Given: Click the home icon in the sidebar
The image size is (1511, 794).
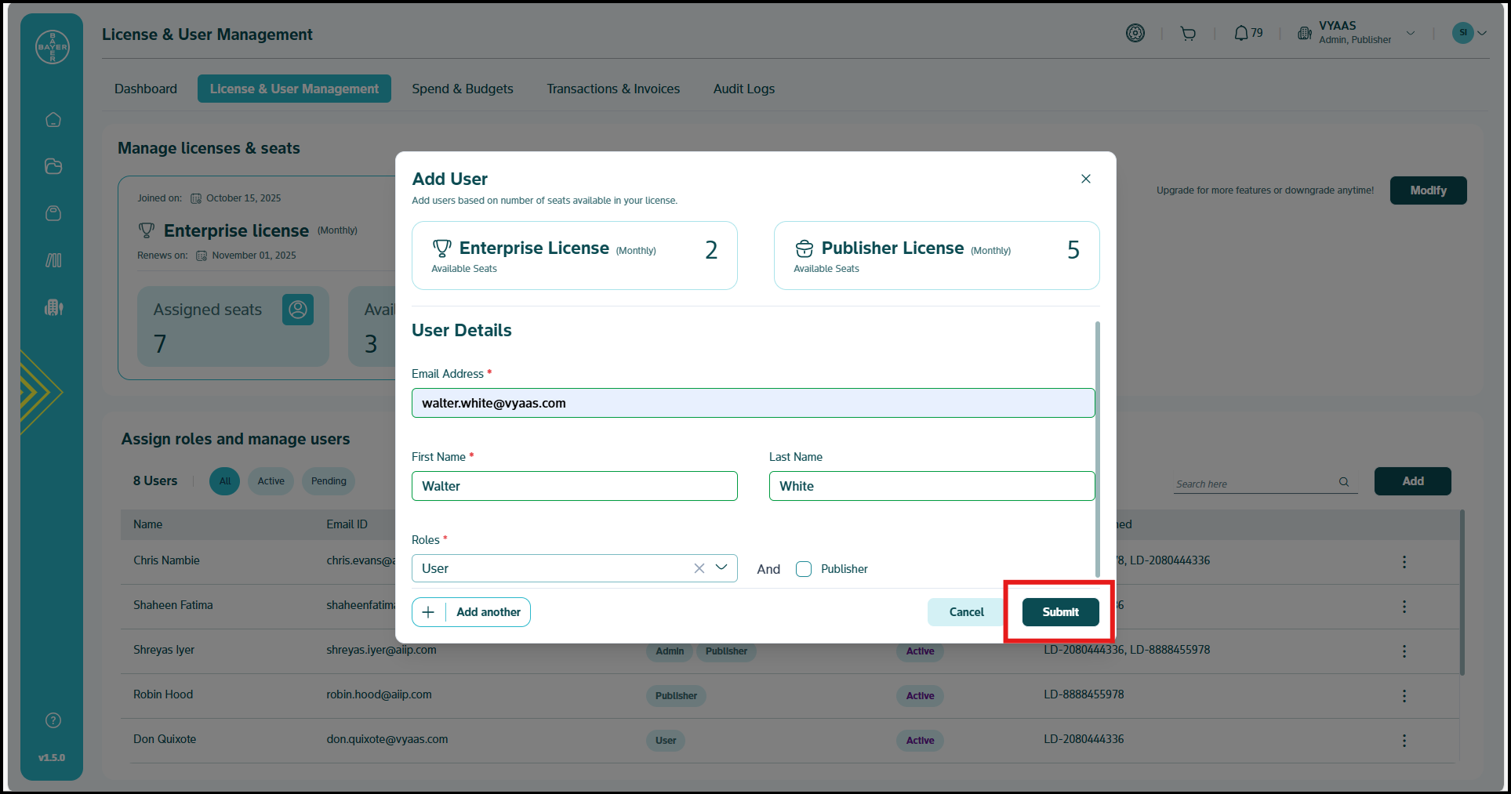Looking at the screenshot, I should [x=53, y=120].
